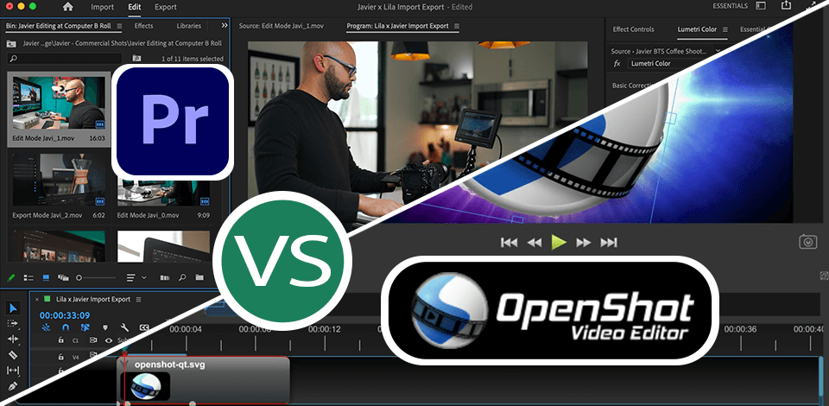Select the Slip tool
The height and width of the screenshot is (406, 829).
13,370
